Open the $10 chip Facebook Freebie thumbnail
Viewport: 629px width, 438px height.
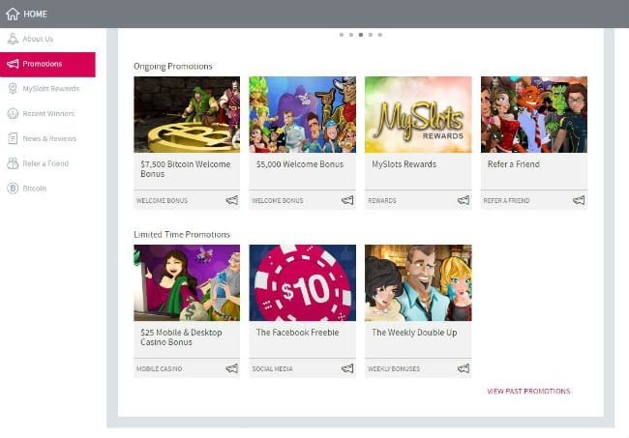tap(302, 282)
